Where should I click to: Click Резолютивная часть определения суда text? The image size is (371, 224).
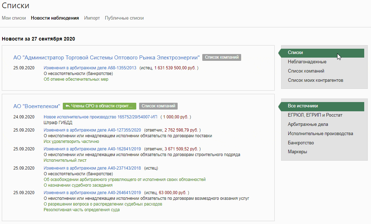(82, 210)
